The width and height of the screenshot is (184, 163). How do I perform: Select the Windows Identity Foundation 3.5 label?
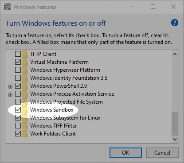[69, 78]
